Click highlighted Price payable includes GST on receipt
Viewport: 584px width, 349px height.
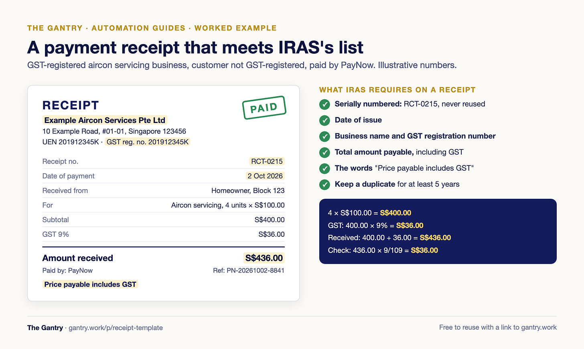coord(90,284)
